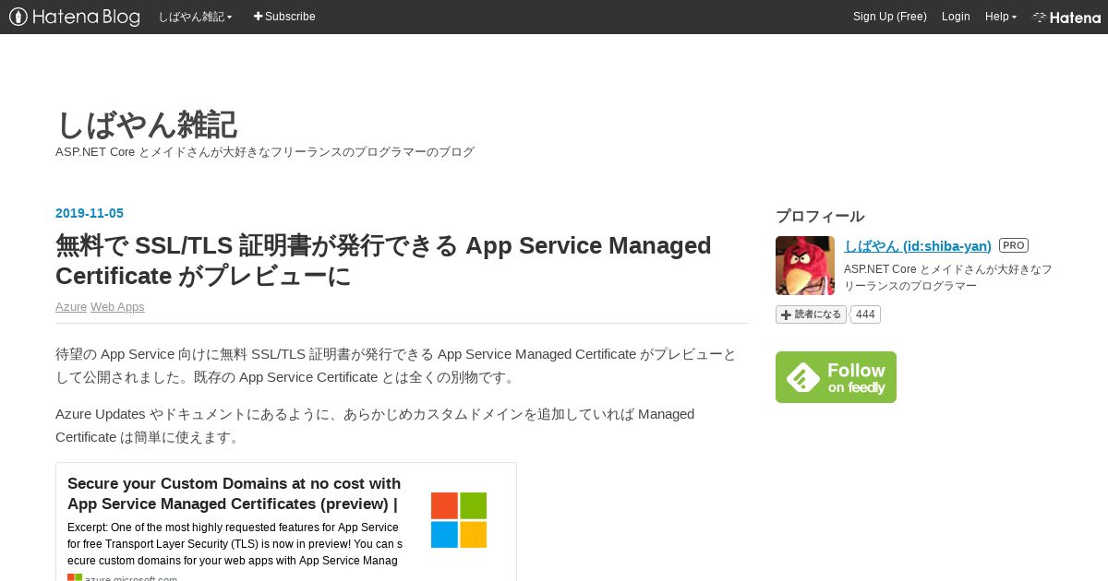This screenshot has height=581, width=1108.
Task: Expand the Help dropdown menu
Action: [x=1000, y=17]
